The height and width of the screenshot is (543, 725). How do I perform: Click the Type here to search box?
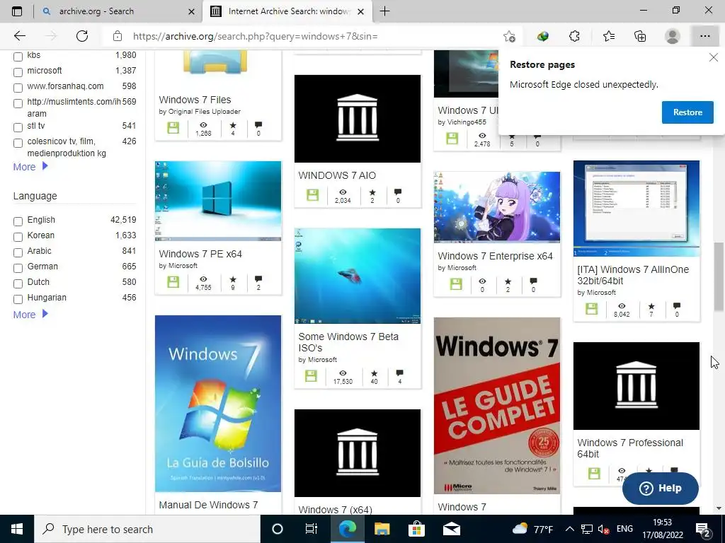147,529
